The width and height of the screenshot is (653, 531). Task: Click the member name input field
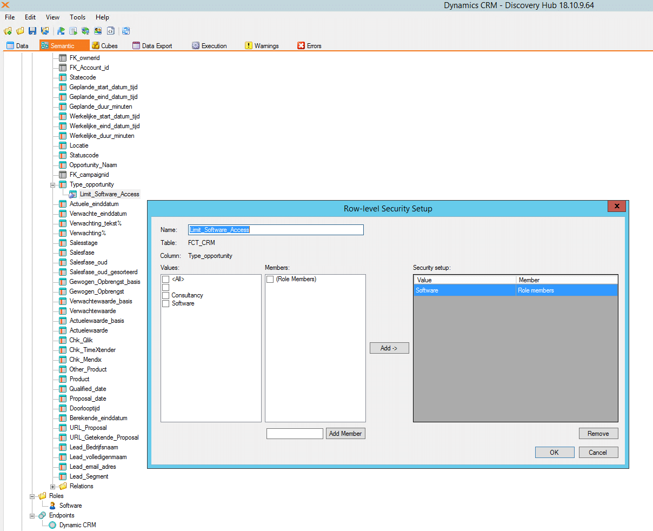[294, 433]
